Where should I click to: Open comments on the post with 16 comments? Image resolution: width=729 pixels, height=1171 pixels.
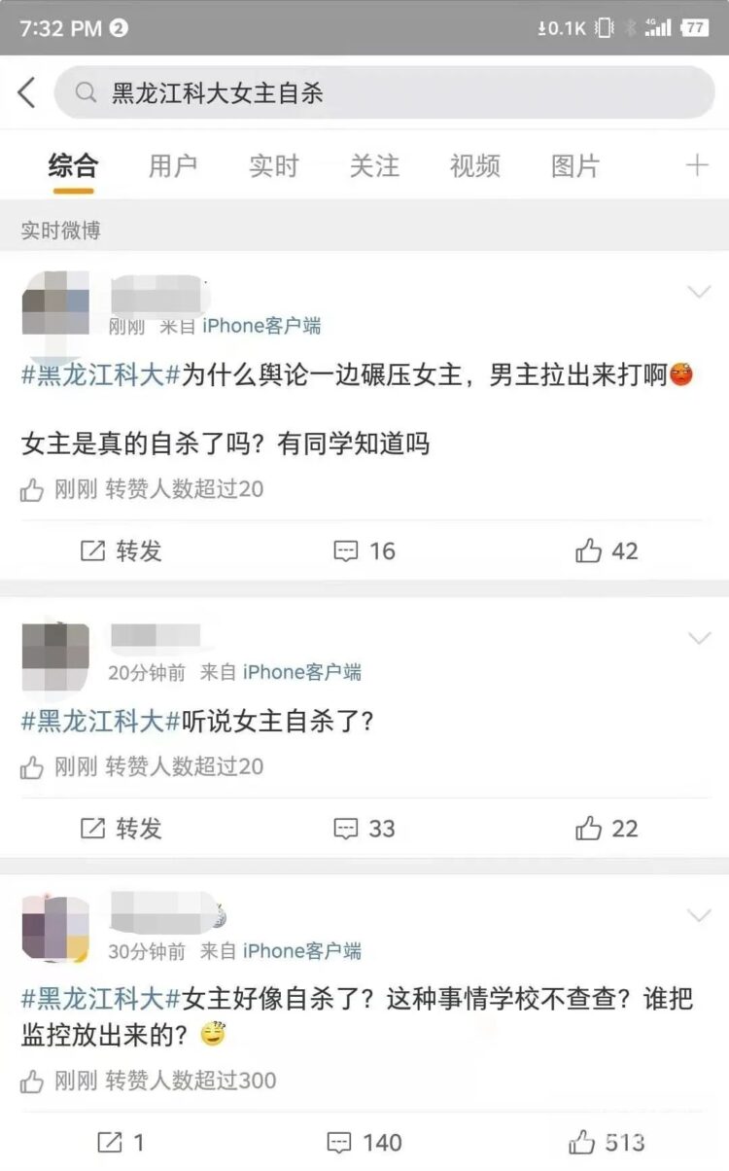pyautogui.click(x=364, y=551)
